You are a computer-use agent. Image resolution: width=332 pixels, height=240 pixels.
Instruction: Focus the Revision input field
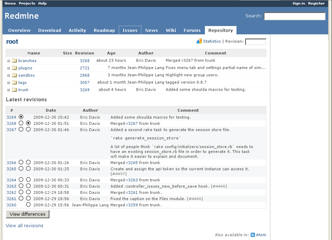tap(256, 41)
